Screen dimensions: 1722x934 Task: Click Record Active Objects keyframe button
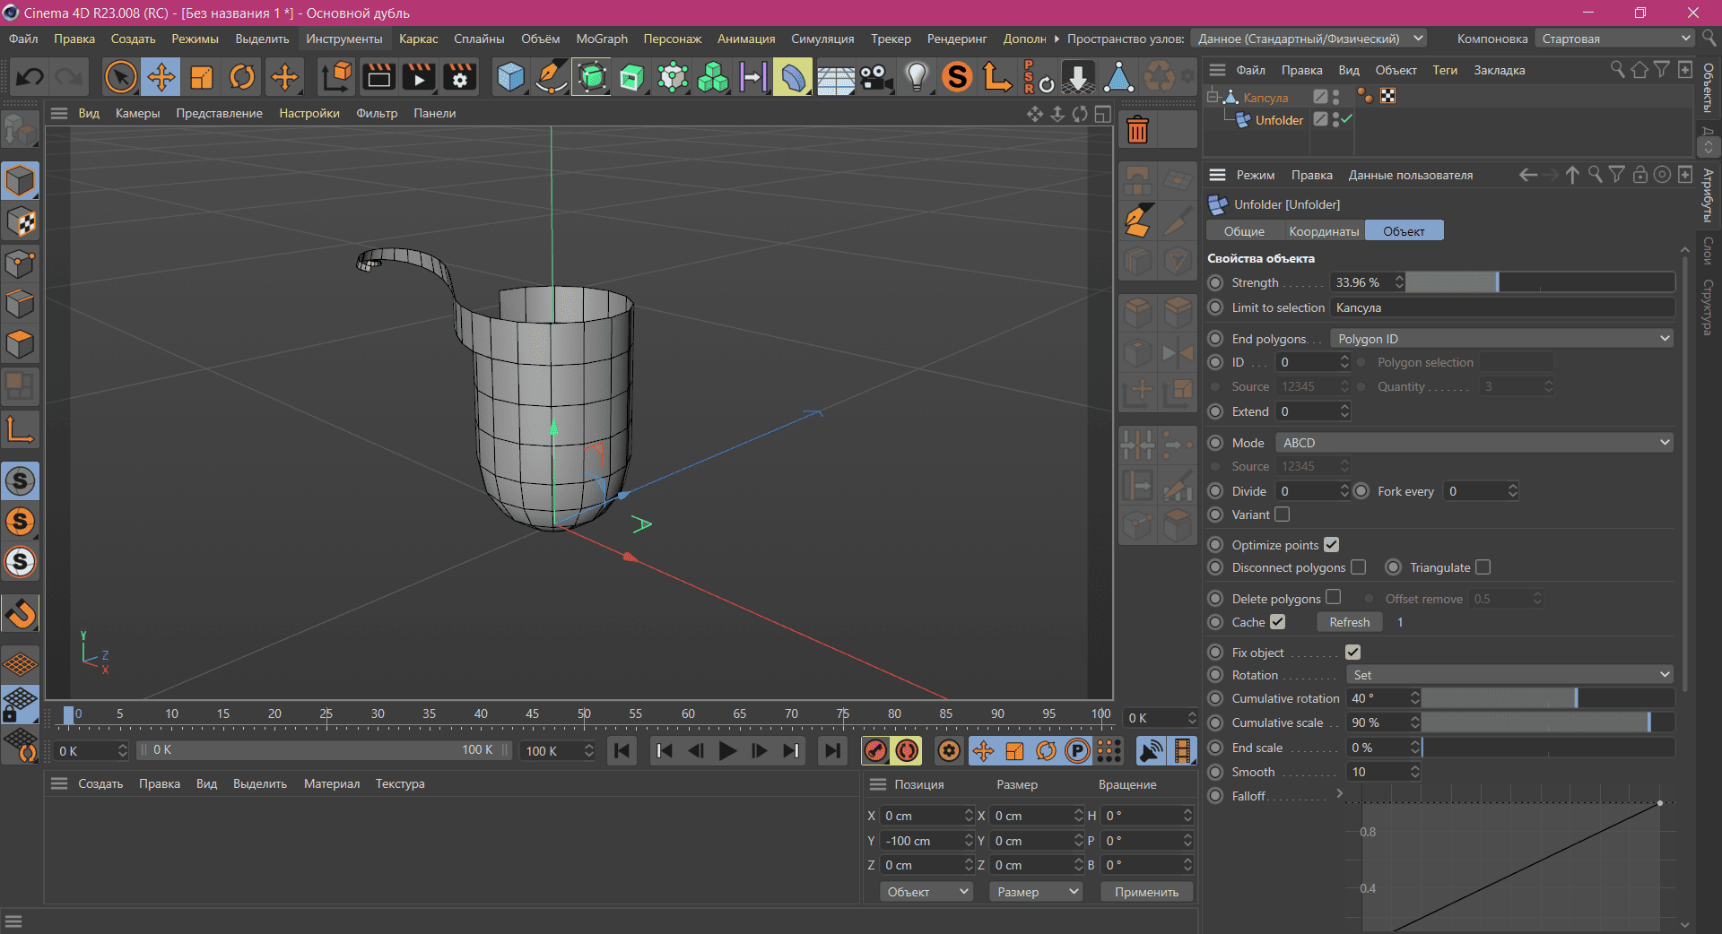[x=875, y=751]
